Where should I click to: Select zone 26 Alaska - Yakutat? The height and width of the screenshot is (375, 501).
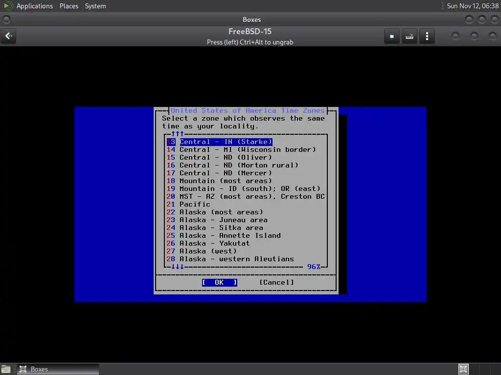(208, 243)
